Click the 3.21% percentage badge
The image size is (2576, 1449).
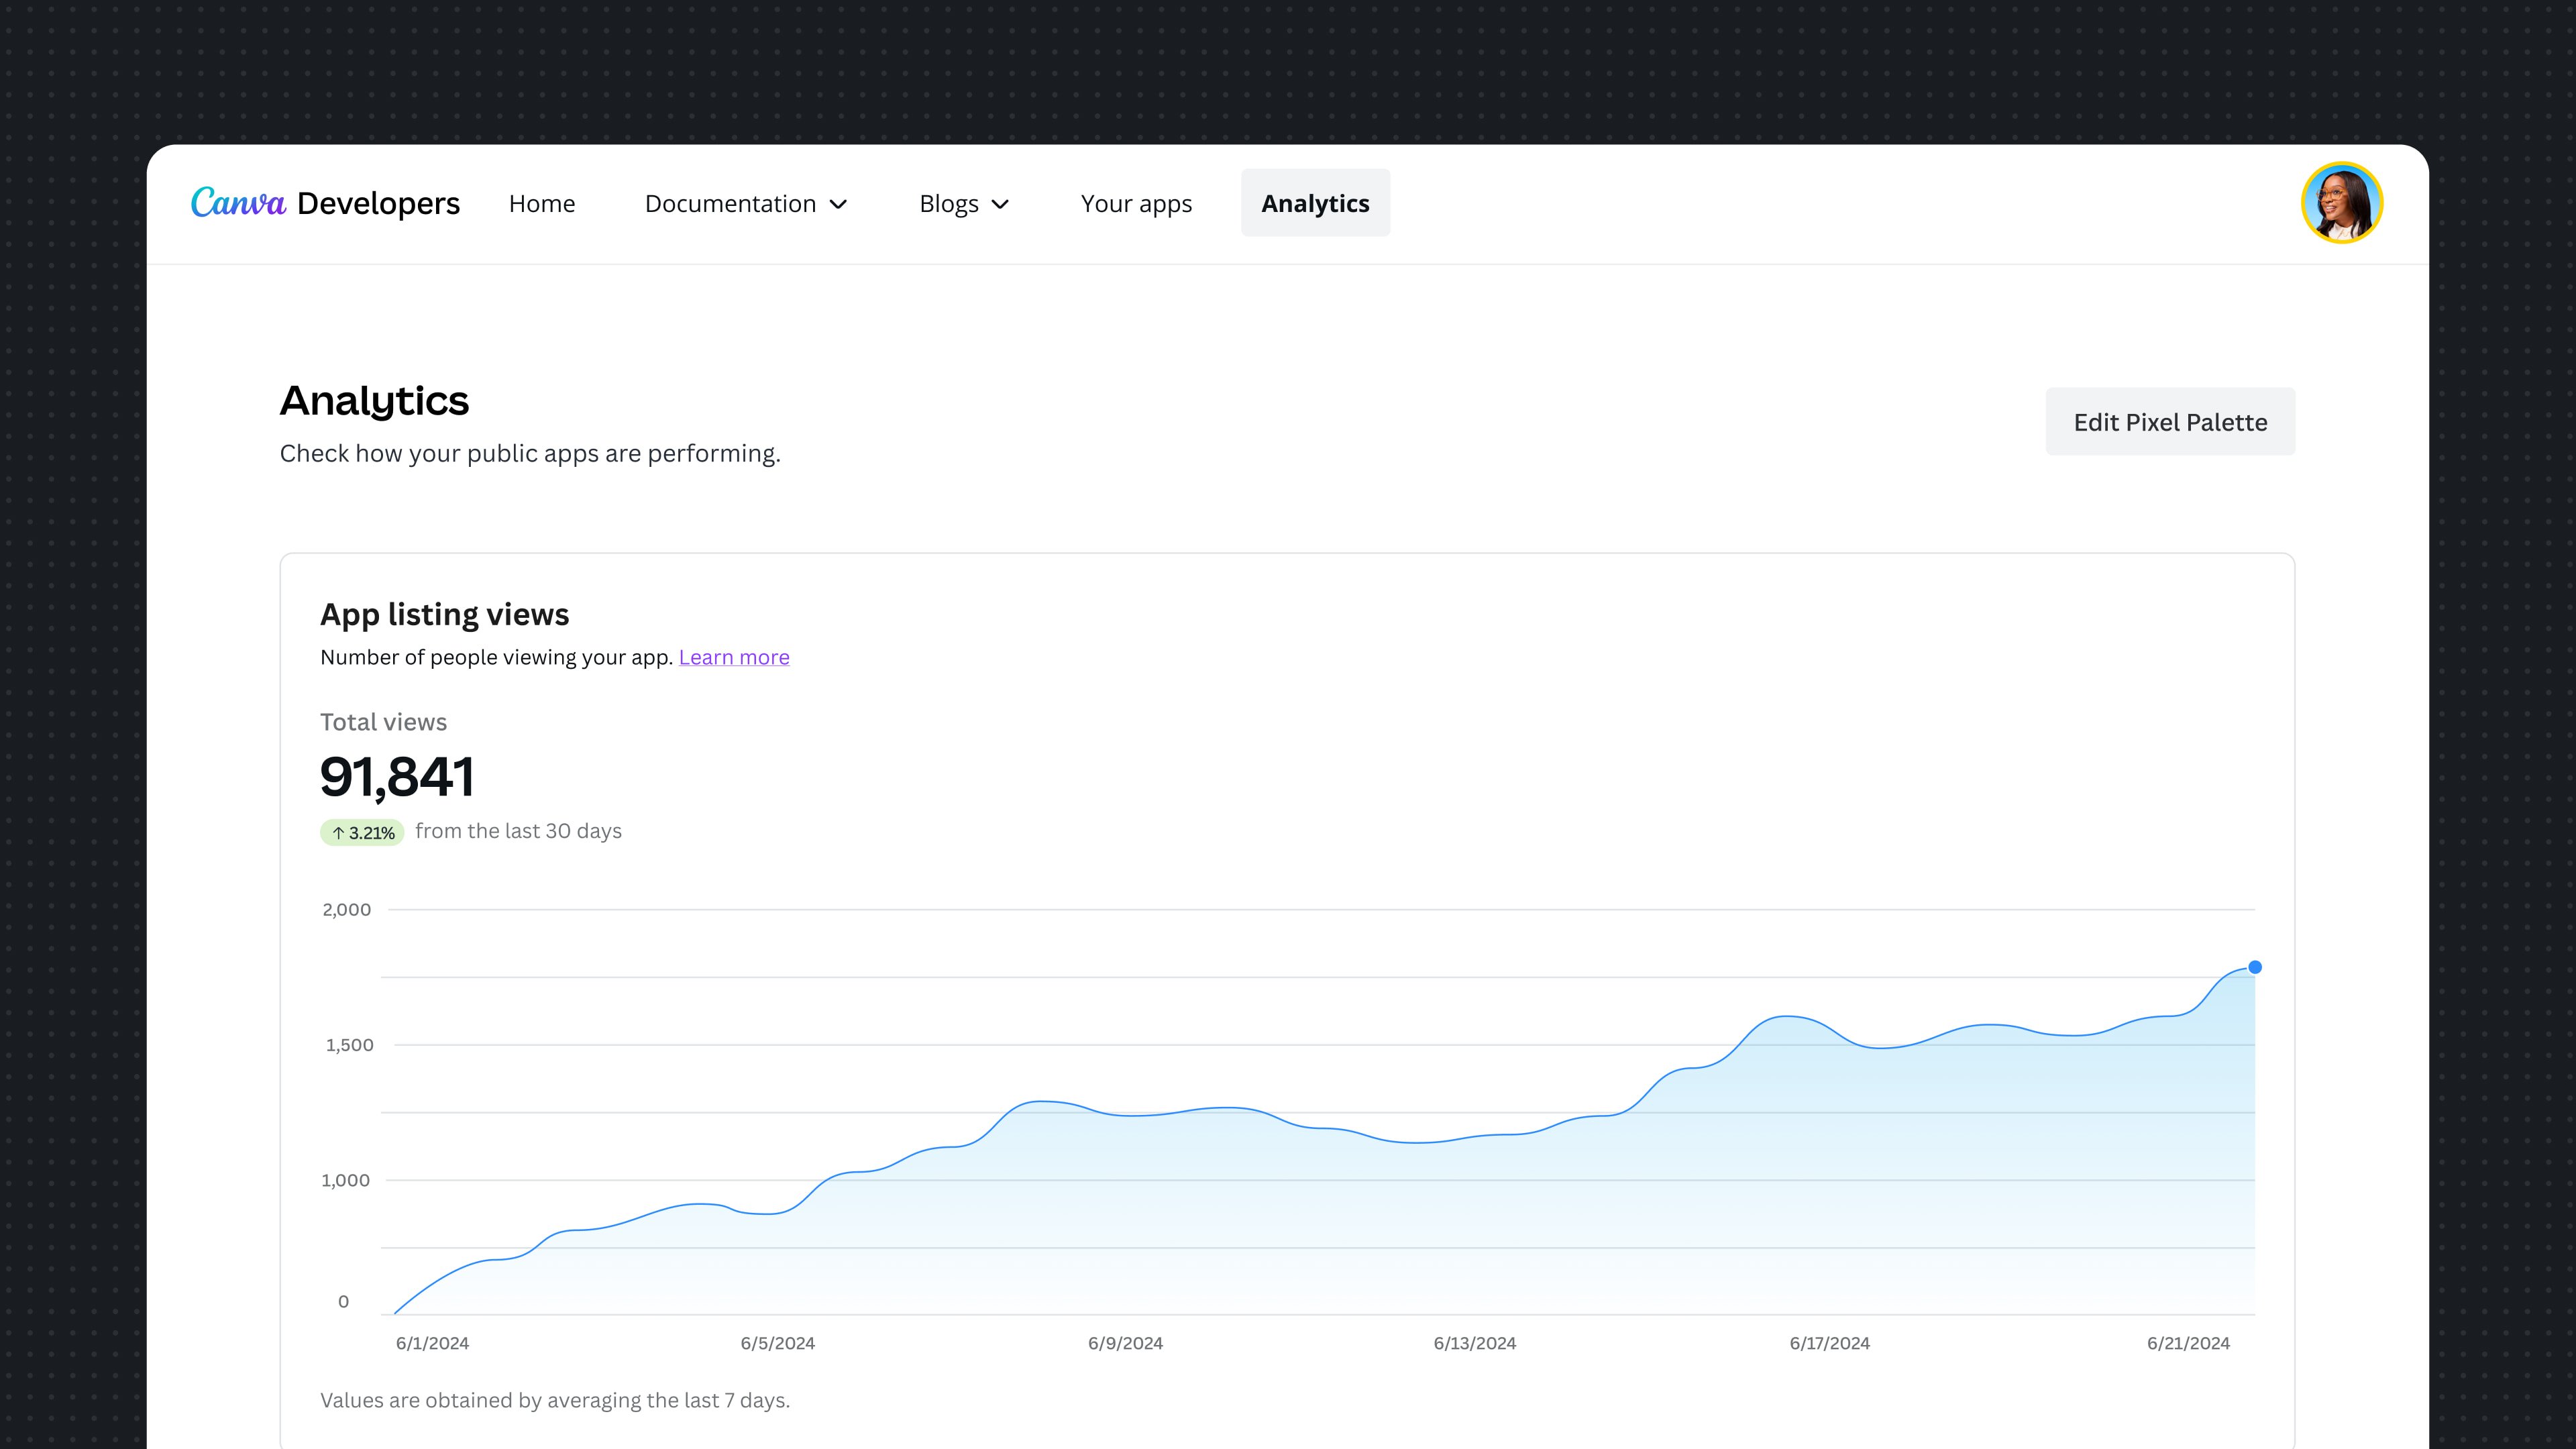pos(362,831)
